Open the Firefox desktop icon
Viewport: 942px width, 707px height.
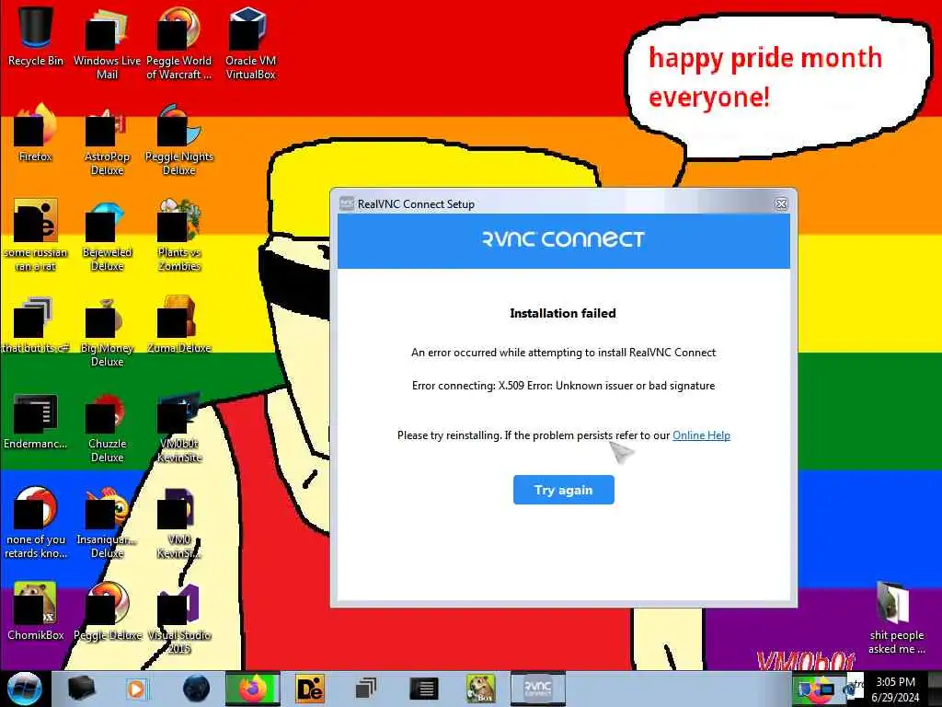(36, 133)
